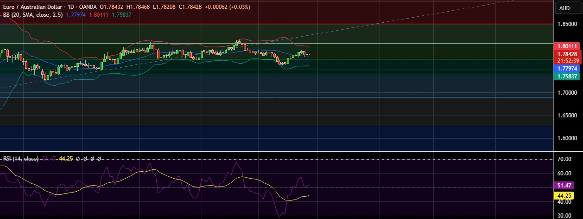This screenshot has width=583, height=219.
Task: Select the BB (20, SMA, close, 2.5) indicator legend
Action: [32, 14]
